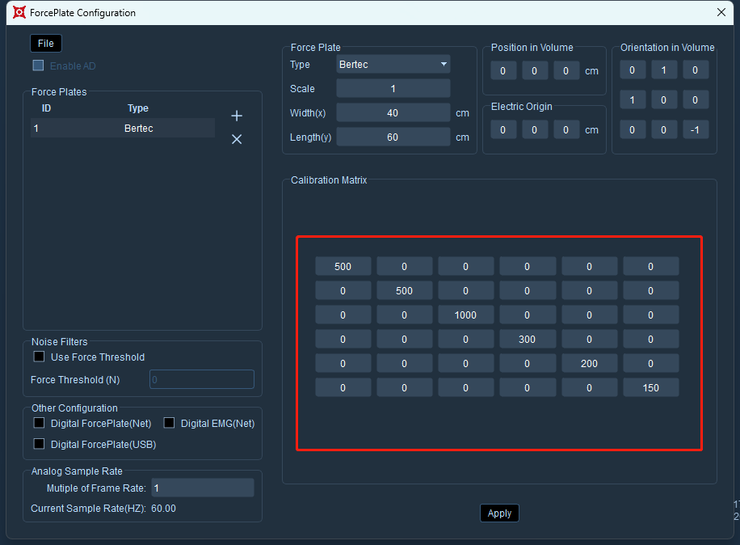Click calibration matrix cell showing 150
740x545 pixels.
(651, 388)
